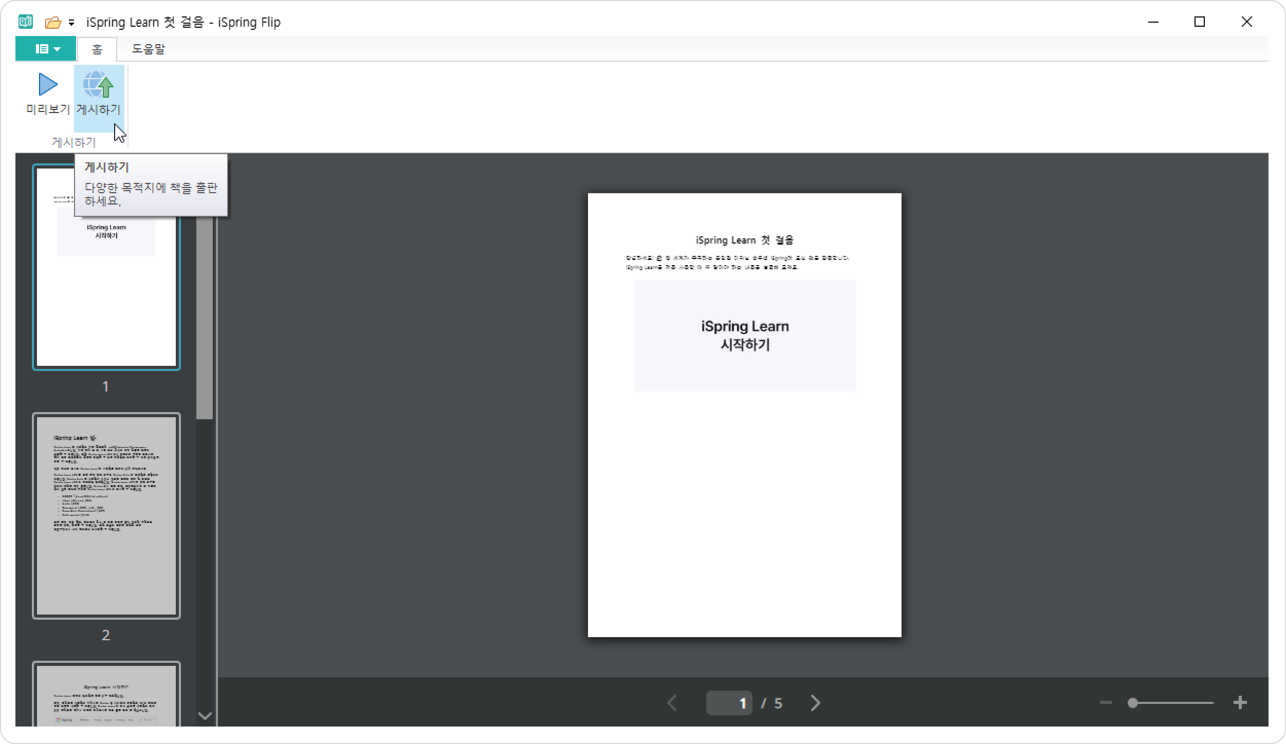Go to the previous page arrow
Screen dimensions: 1286x744
click(672, 703)
